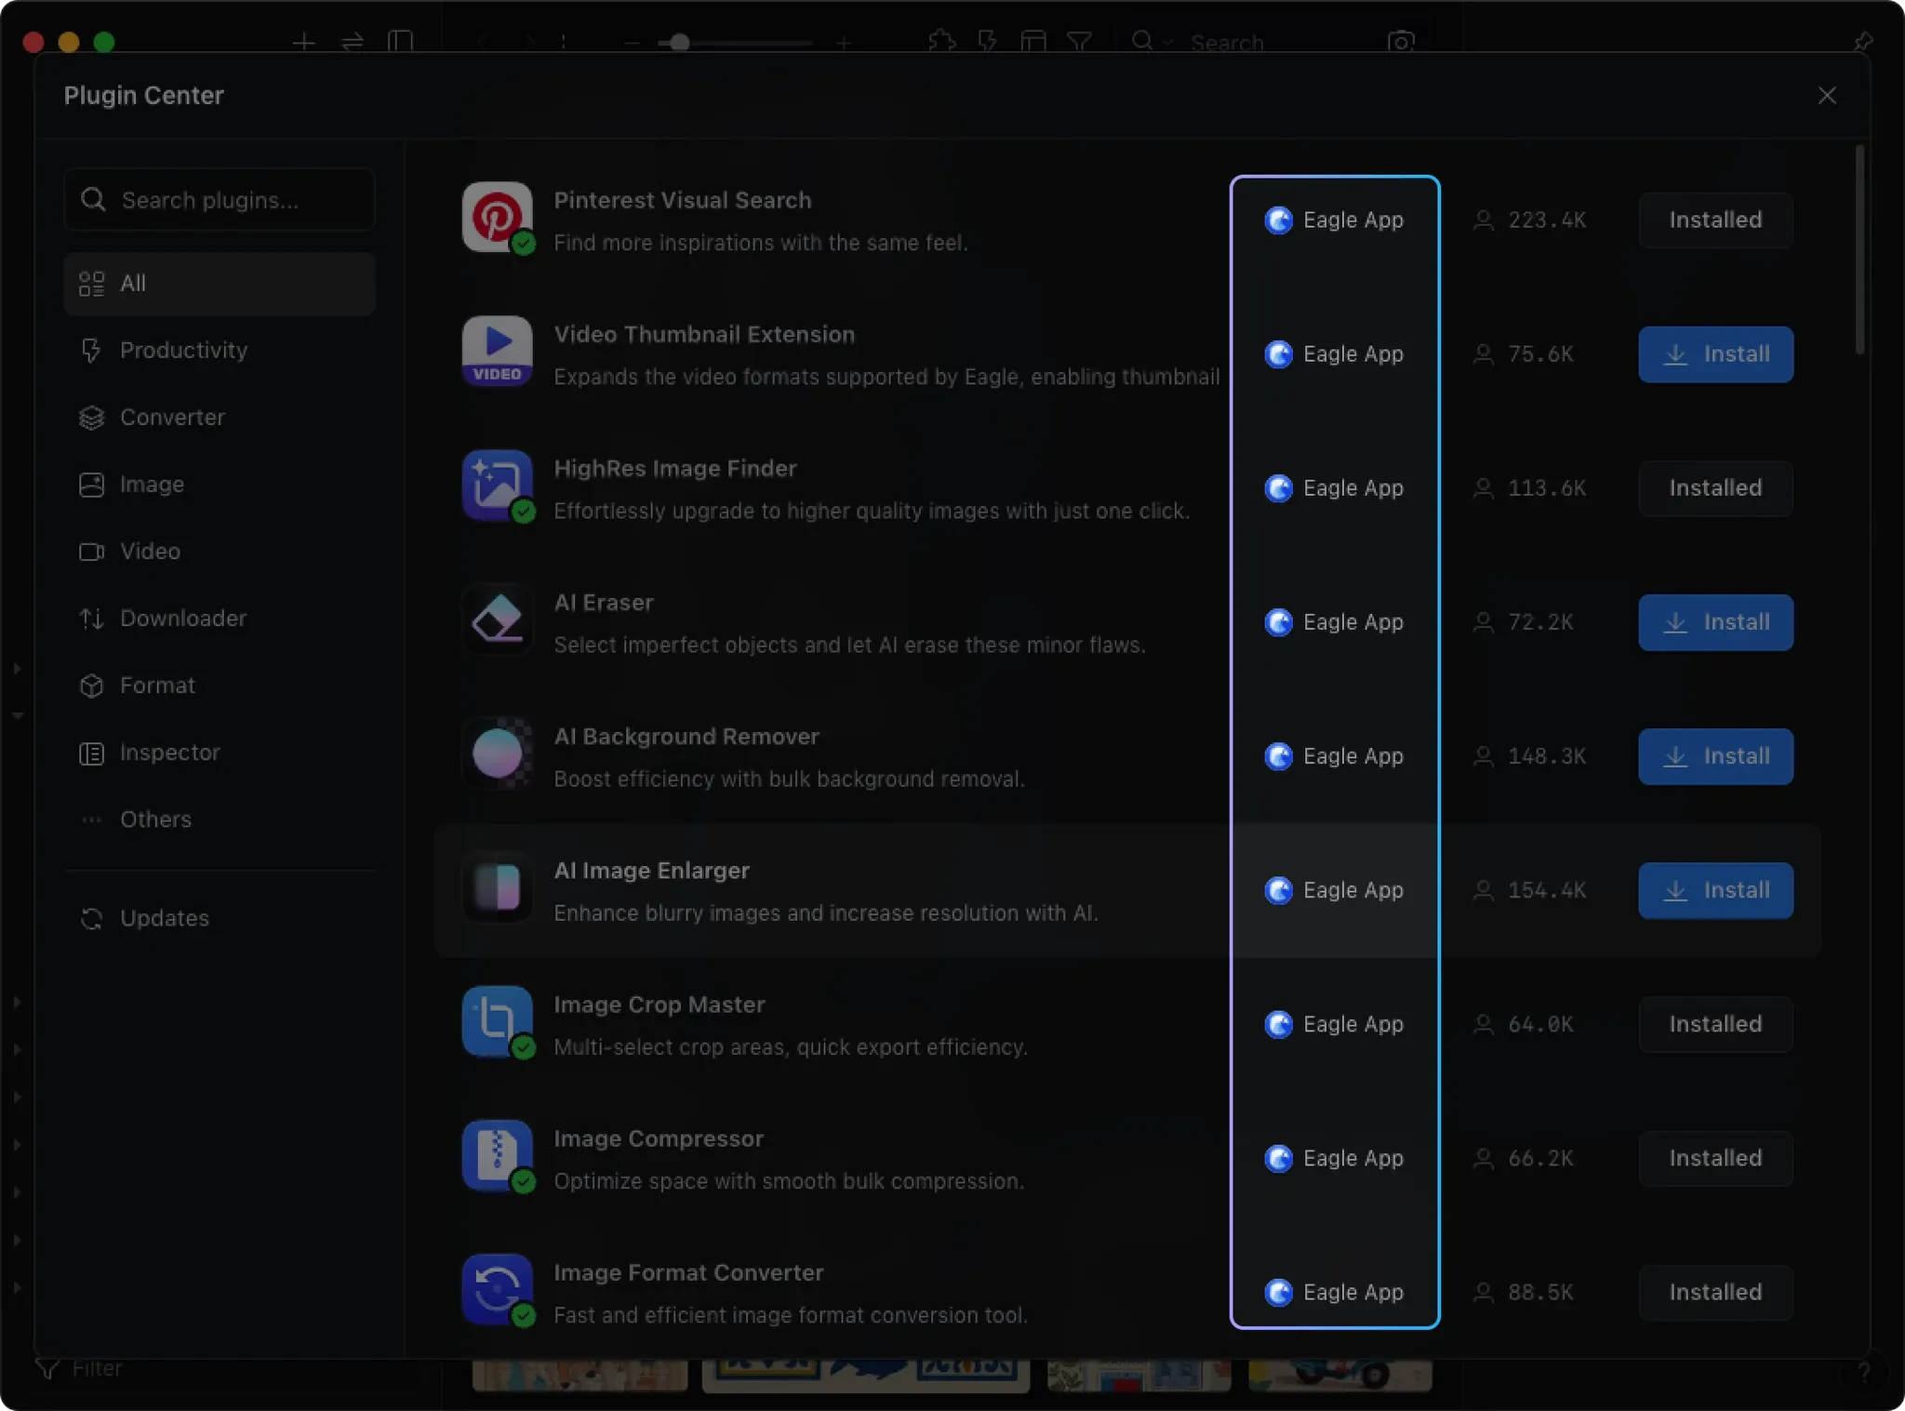Viewport: 1905px width, 1411px height.
Task: Click the user count icon beside 223.4K
Action: click(1484, 220)
